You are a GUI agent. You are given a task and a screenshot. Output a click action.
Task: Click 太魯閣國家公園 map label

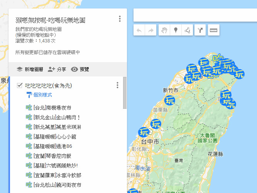pyautogui.click(x=207, y=138)
